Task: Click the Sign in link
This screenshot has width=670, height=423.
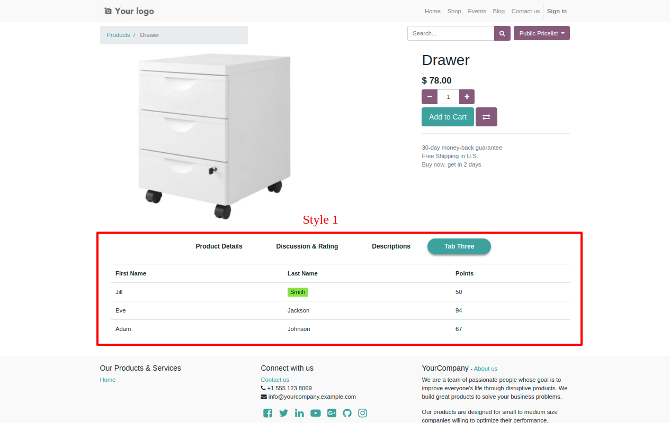Action: 557,11
